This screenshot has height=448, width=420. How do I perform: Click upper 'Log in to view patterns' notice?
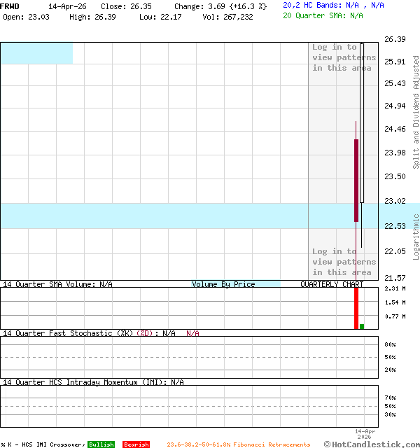[344, 57]
